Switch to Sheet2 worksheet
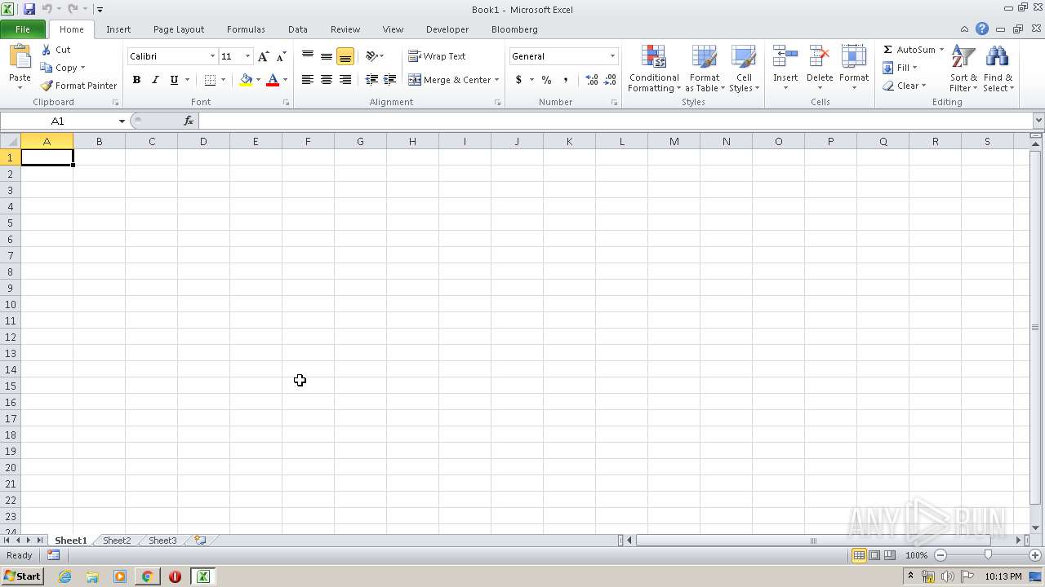 click(117, 541)
